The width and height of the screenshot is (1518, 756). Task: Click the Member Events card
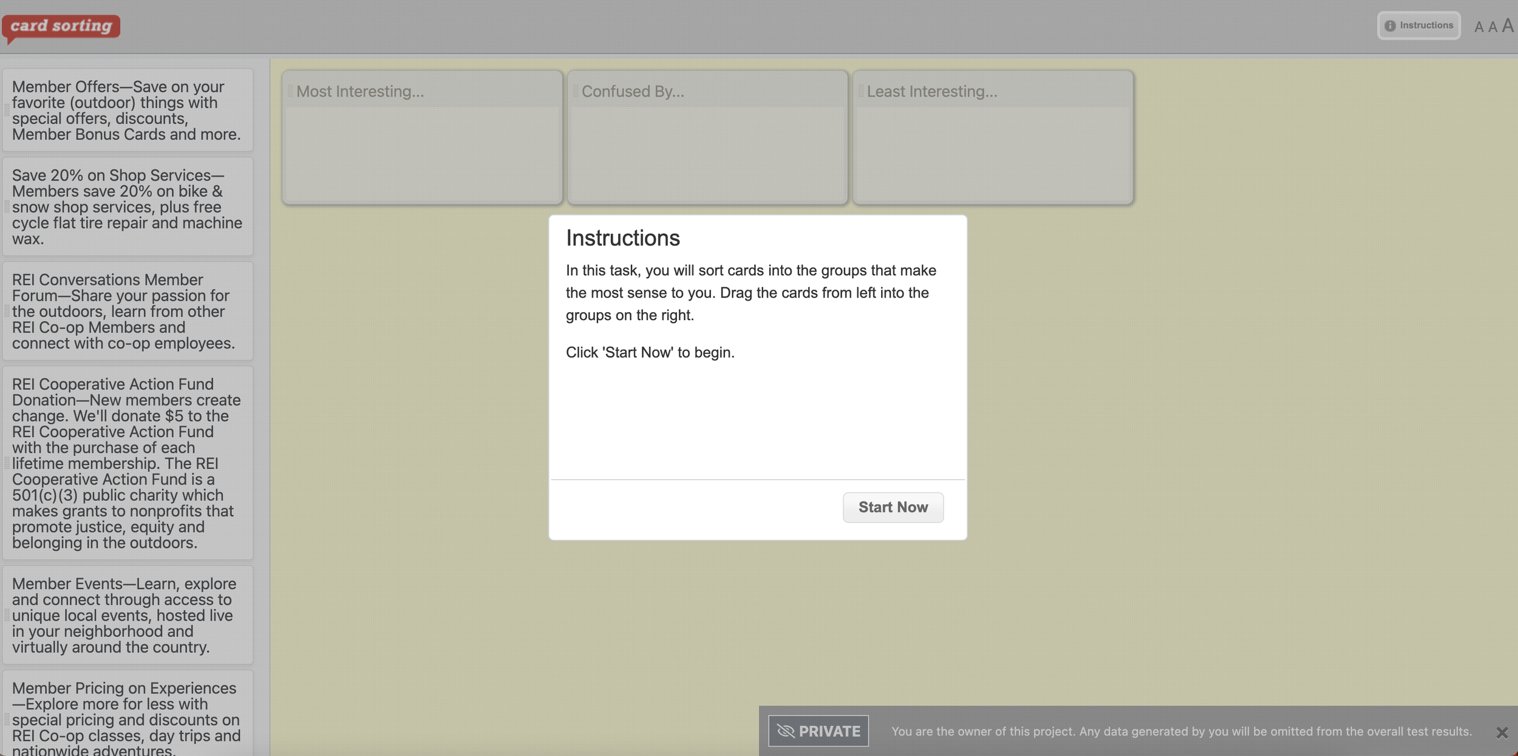(128, 615)
